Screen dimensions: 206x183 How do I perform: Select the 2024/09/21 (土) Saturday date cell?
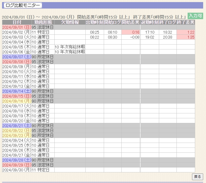(17, 126)
